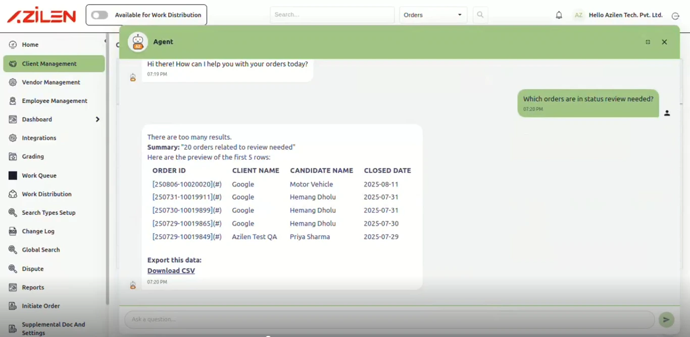Click the Agent robot avatar in chat header
The image size is (690, 337).
[137, 42]
